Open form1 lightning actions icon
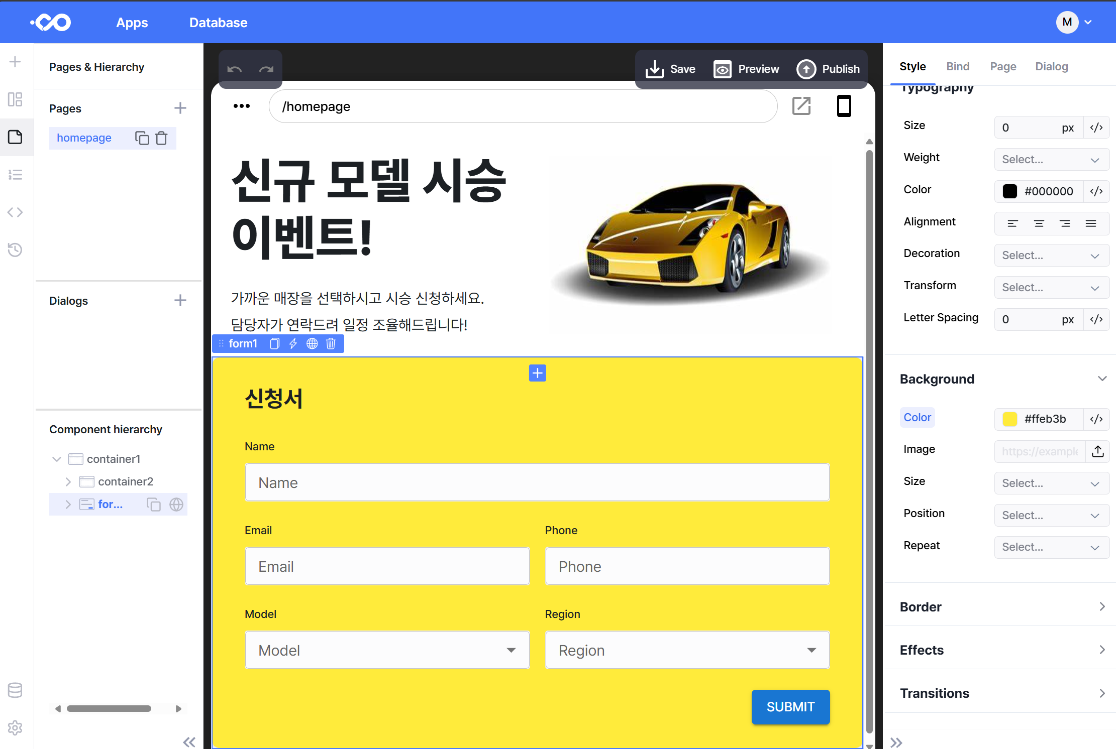Screen dimensions: 1116x749 click(293, 343)
